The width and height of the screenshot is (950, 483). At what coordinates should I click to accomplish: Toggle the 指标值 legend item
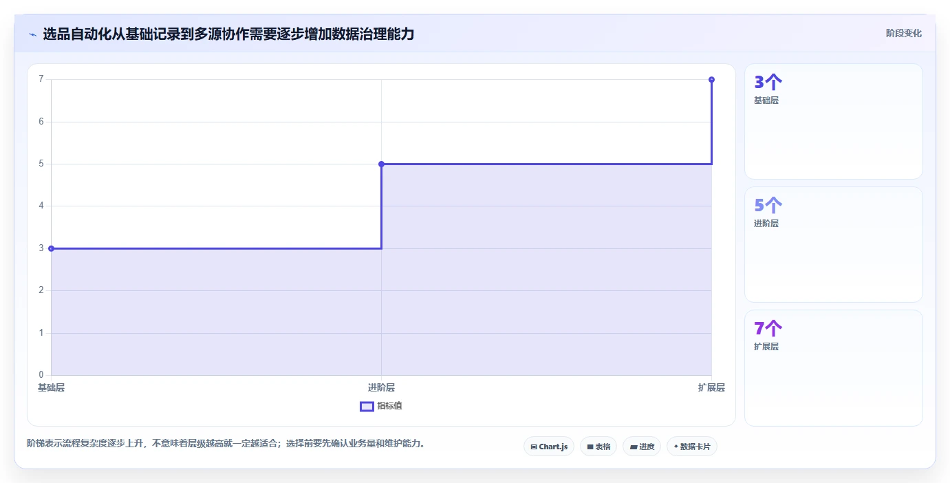pos(381,406)
